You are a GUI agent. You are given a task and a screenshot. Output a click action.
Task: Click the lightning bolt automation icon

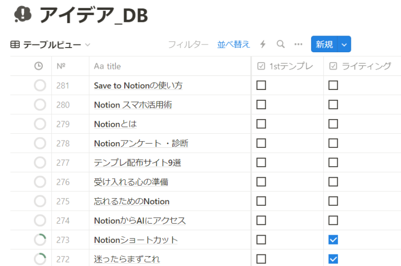coord(263,44)
